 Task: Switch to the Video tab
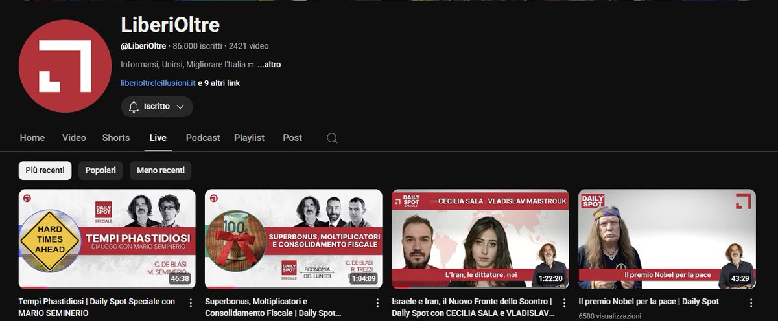74,138
